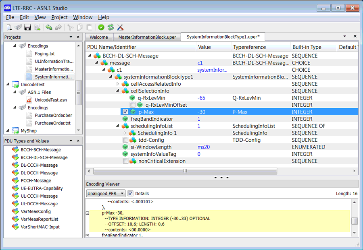The width and height of the screenshot is (363, 250).
Task: Click the horizontal scrollbar in PDU tree
Action: tap(185, 171)
